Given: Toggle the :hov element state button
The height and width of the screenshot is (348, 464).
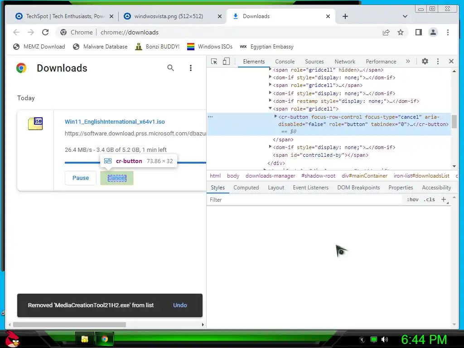Looking at the screenshot, I should pyautogui.click(x=412, y=200).
